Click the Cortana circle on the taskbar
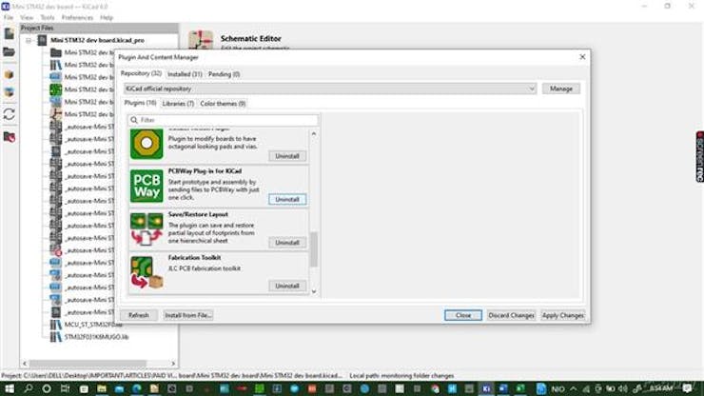Image resolution: width=704 pixels, height=396 pixels. (x=47, y=388)
